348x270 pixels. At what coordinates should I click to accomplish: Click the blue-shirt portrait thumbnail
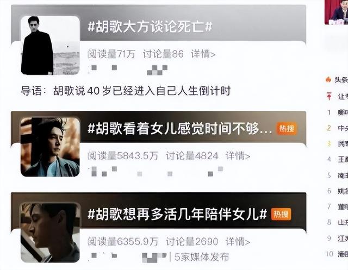point(50,147)
